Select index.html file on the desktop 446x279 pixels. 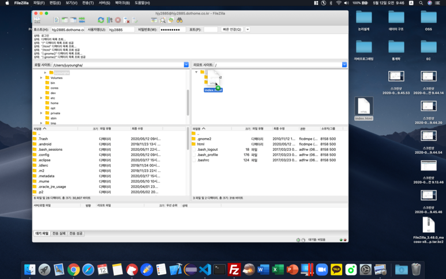(364, 109)
